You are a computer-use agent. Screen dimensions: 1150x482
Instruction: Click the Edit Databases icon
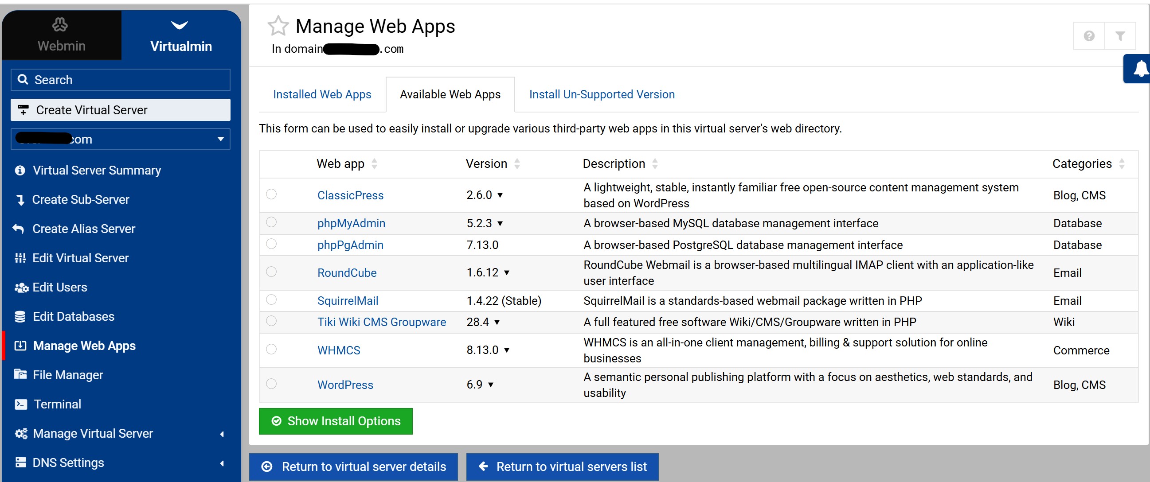coord(20,316)
